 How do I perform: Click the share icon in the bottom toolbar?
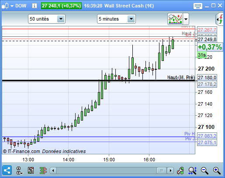[7, 170]
